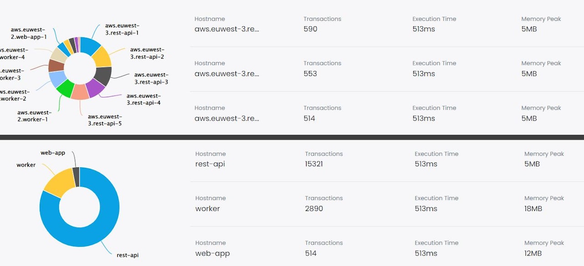Click the aws.euwest-2.web-app-1 chart label
584x266 pixels.
pyautogui.click(x=29, y=33)
